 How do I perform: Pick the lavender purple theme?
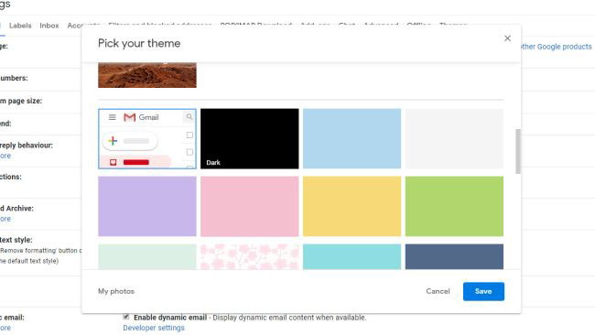(147, 206)
